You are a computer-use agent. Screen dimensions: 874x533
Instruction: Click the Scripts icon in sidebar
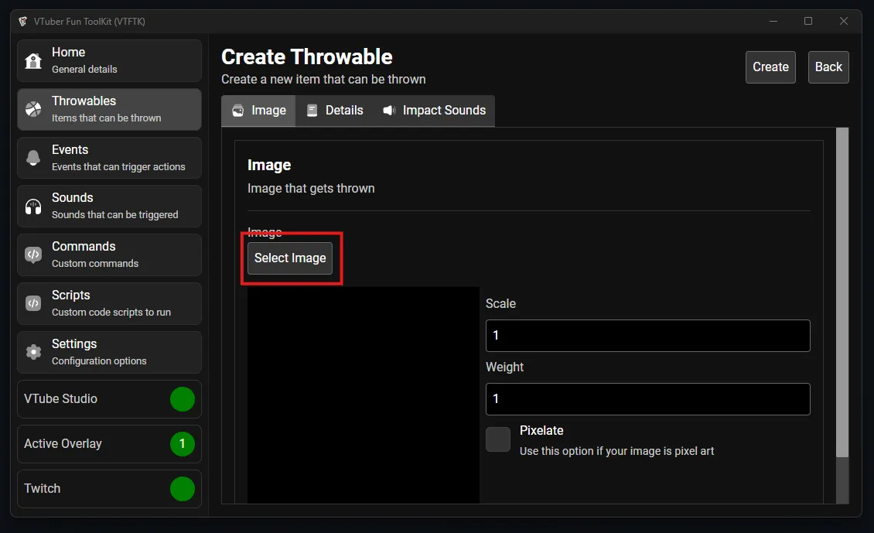[x=33, y=303]
